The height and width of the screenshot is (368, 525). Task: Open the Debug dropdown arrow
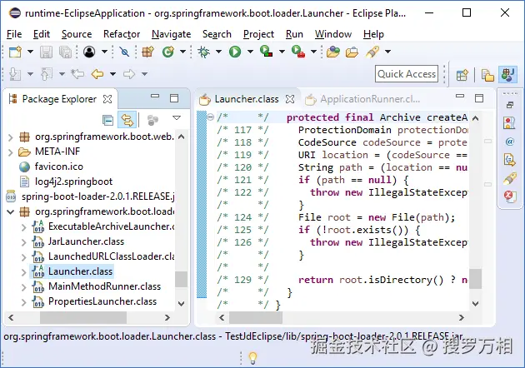(x=218, y=52)
